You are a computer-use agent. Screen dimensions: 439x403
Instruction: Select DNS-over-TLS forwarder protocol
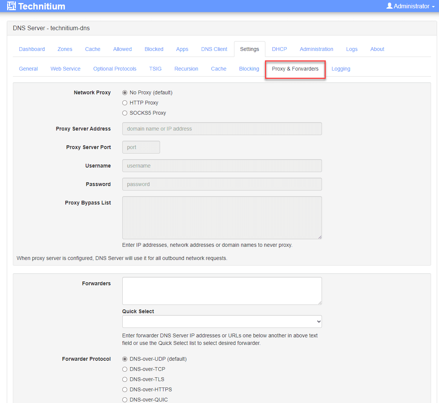click(x=125, y=380)
